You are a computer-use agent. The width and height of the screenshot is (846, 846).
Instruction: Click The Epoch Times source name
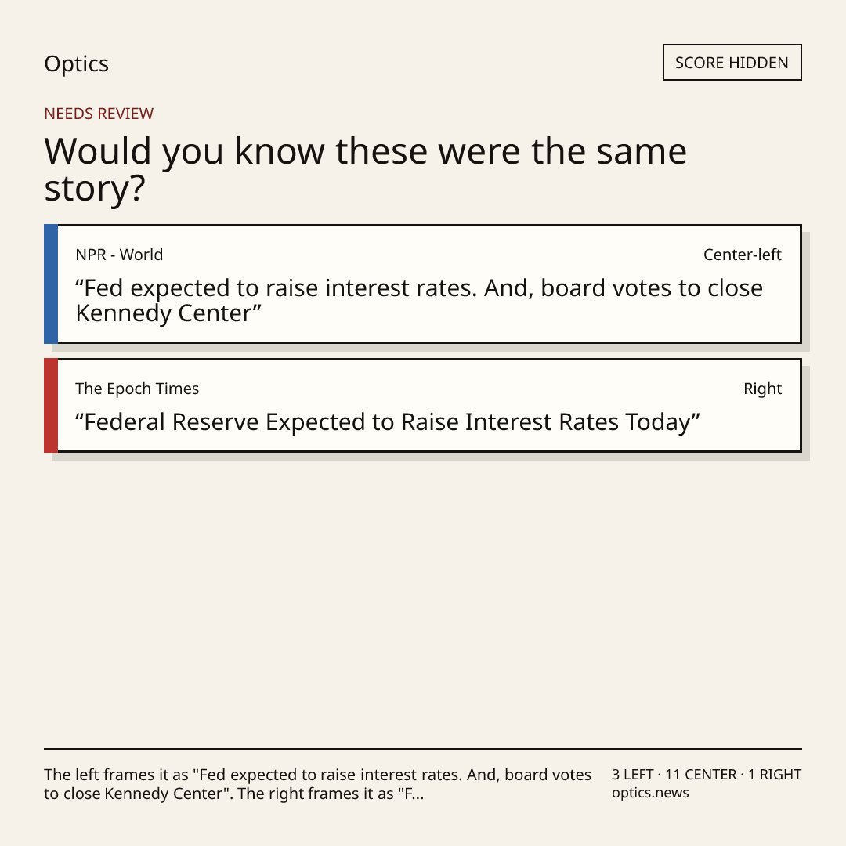tap(137, 389)
